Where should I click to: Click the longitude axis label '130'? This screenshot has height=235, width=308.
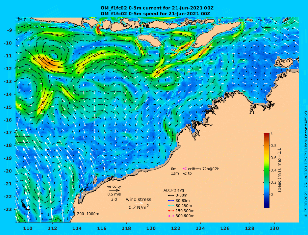point(274,228)
